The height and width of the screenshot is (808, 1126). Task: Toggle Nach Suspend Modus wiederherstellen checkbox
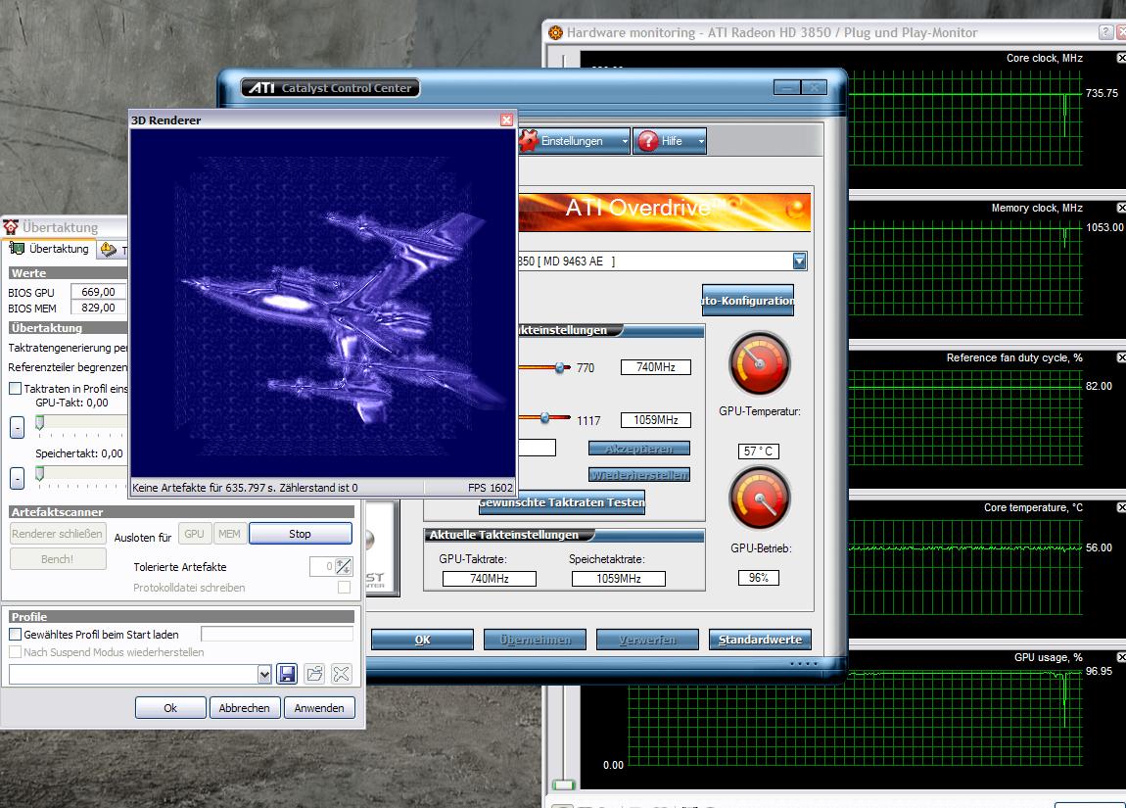click(15, 652)
